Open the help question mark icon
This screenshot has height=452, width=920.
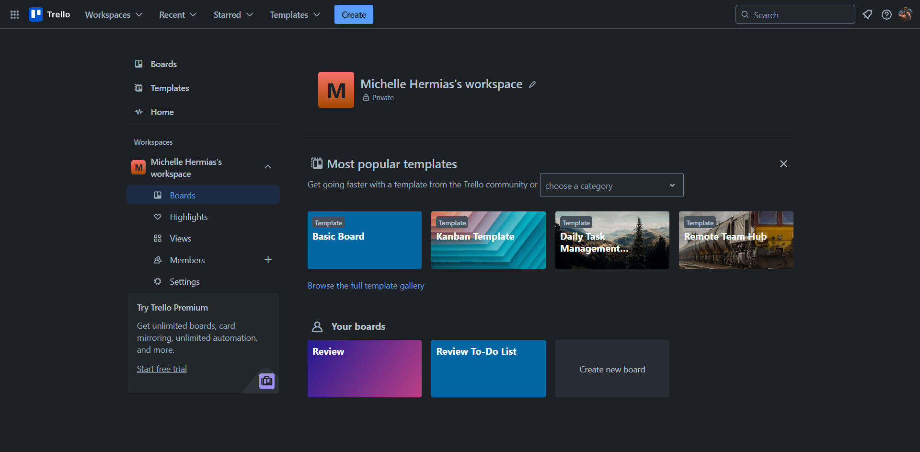click(886, 14)
